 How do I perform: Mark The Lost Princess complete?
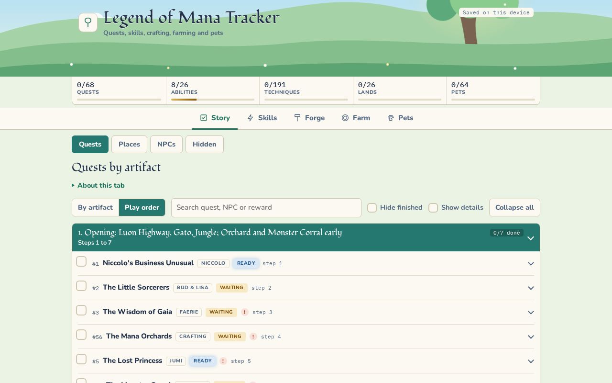(81, 359)
